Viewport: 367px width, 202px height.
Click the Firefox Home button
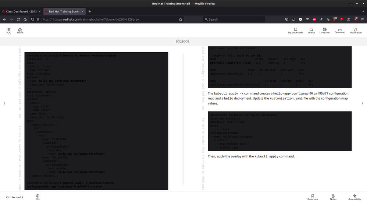tap(25, 20)
